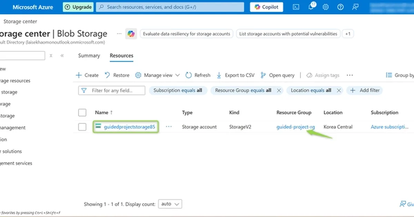This screenshot has height=217, width=414.
Task: Click the Upgrade button
Action: coord(78,7)
